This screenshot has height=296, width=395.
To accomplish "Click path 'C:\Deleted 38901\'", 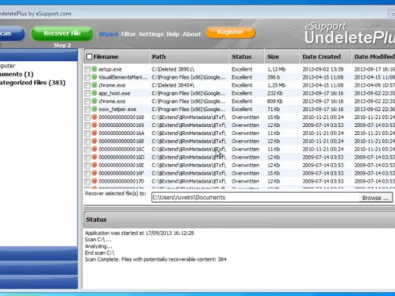I will (173, 69).
